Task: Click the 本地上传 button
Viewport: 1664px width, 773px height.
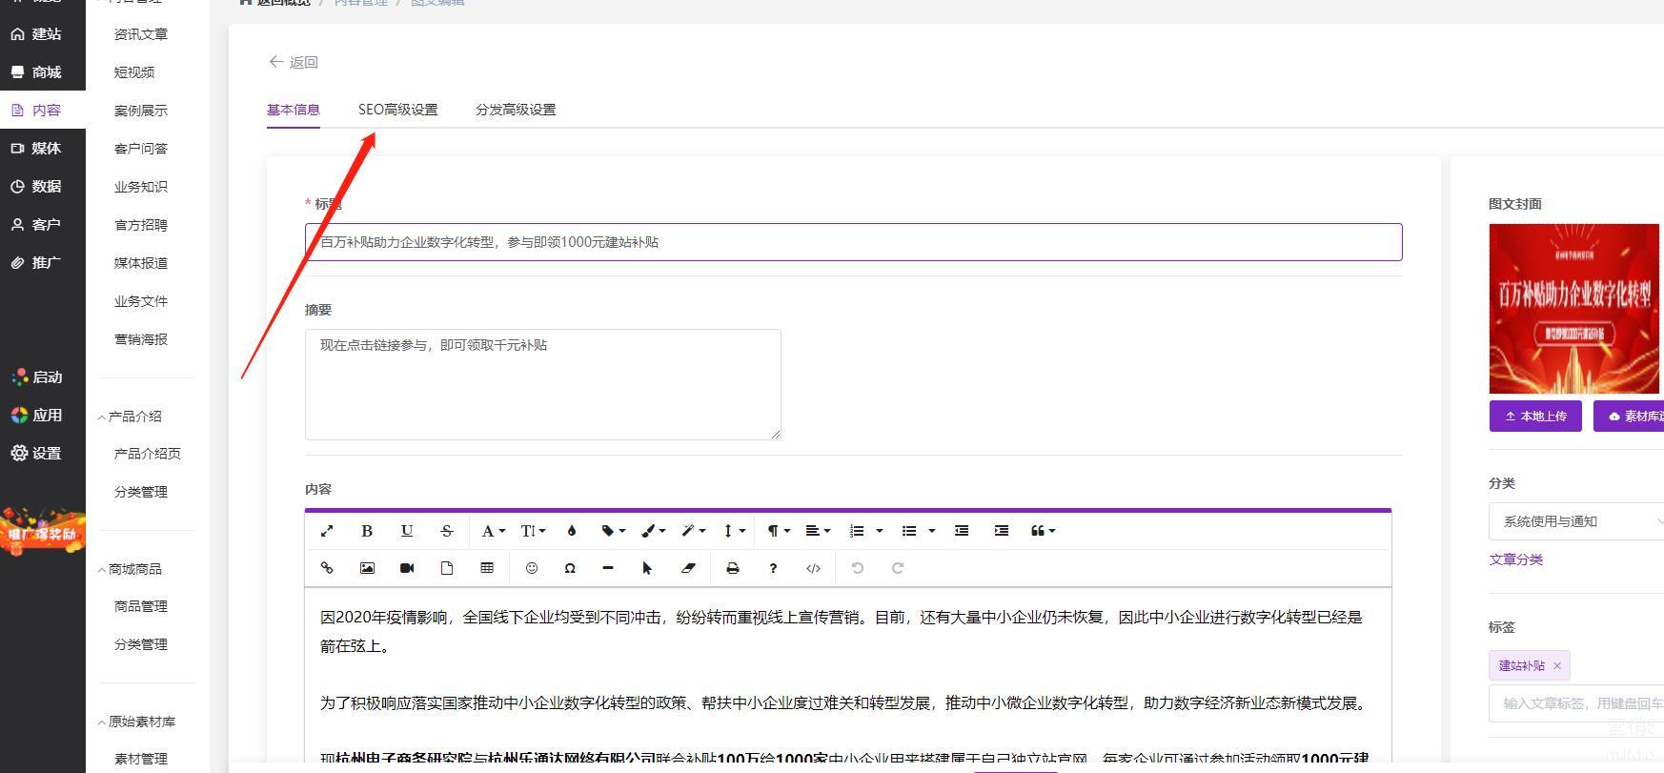Action: pyautogui.click(x=1535, y=416)
